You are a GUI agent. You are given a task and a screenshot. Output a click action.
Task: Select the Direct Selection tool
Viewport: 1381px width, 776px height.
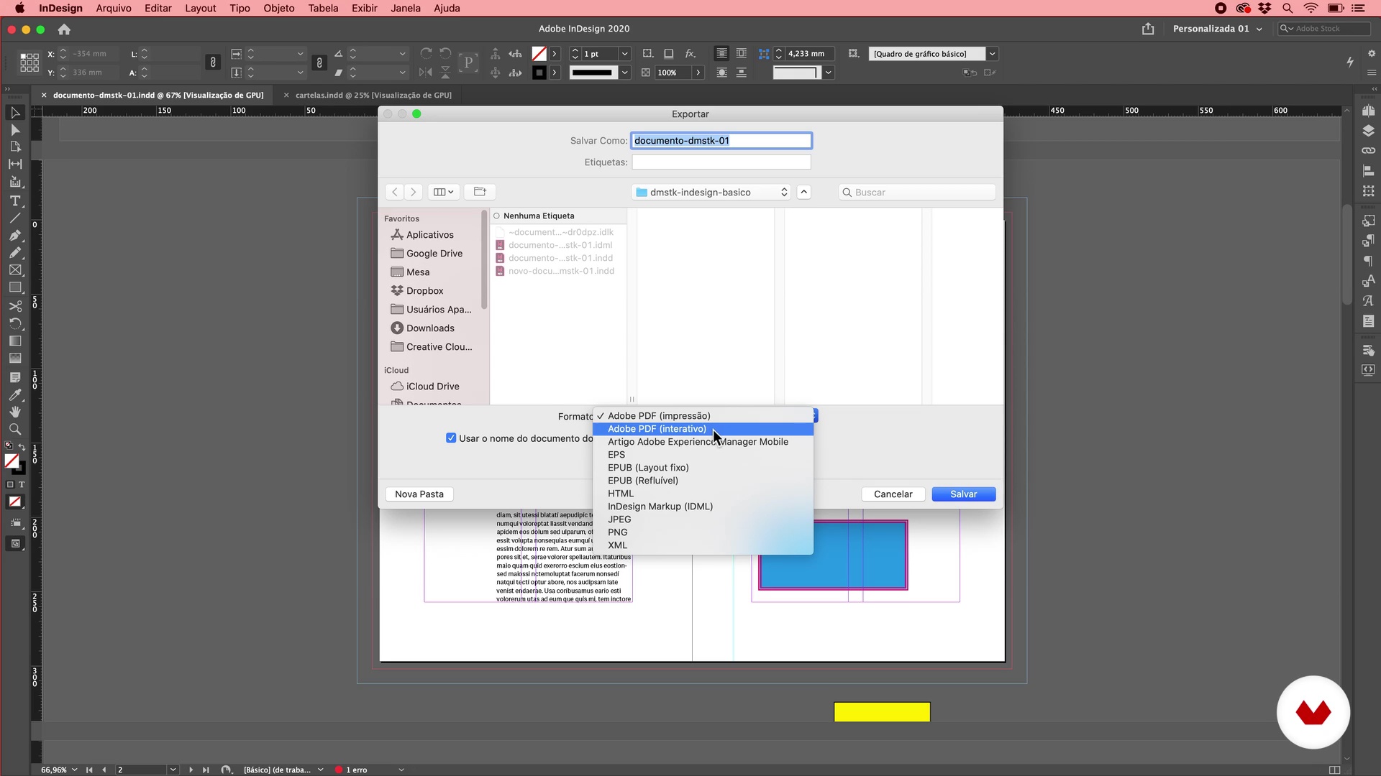click(14, 130)
